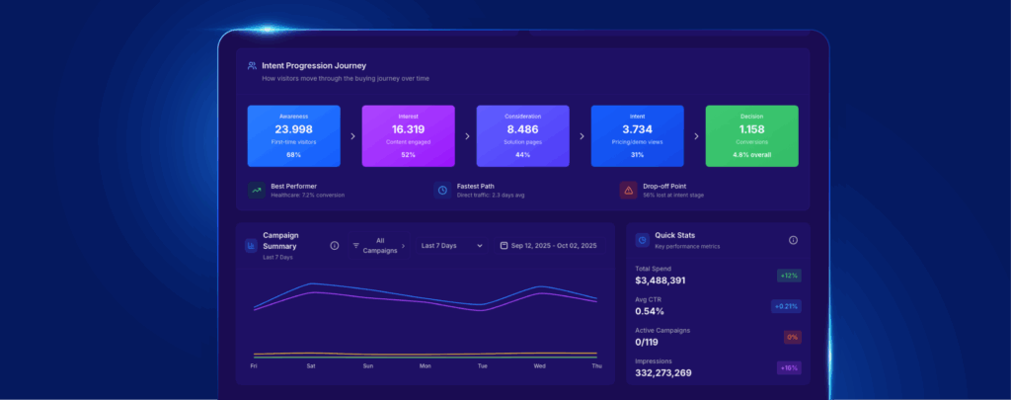Click the Quick Stats pie chart icon

pos(642,240)
